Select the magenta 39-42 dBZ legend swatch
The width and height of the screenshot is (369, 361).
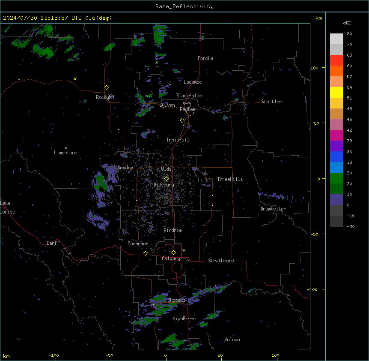pyautogui.click(x=336, y=135)
